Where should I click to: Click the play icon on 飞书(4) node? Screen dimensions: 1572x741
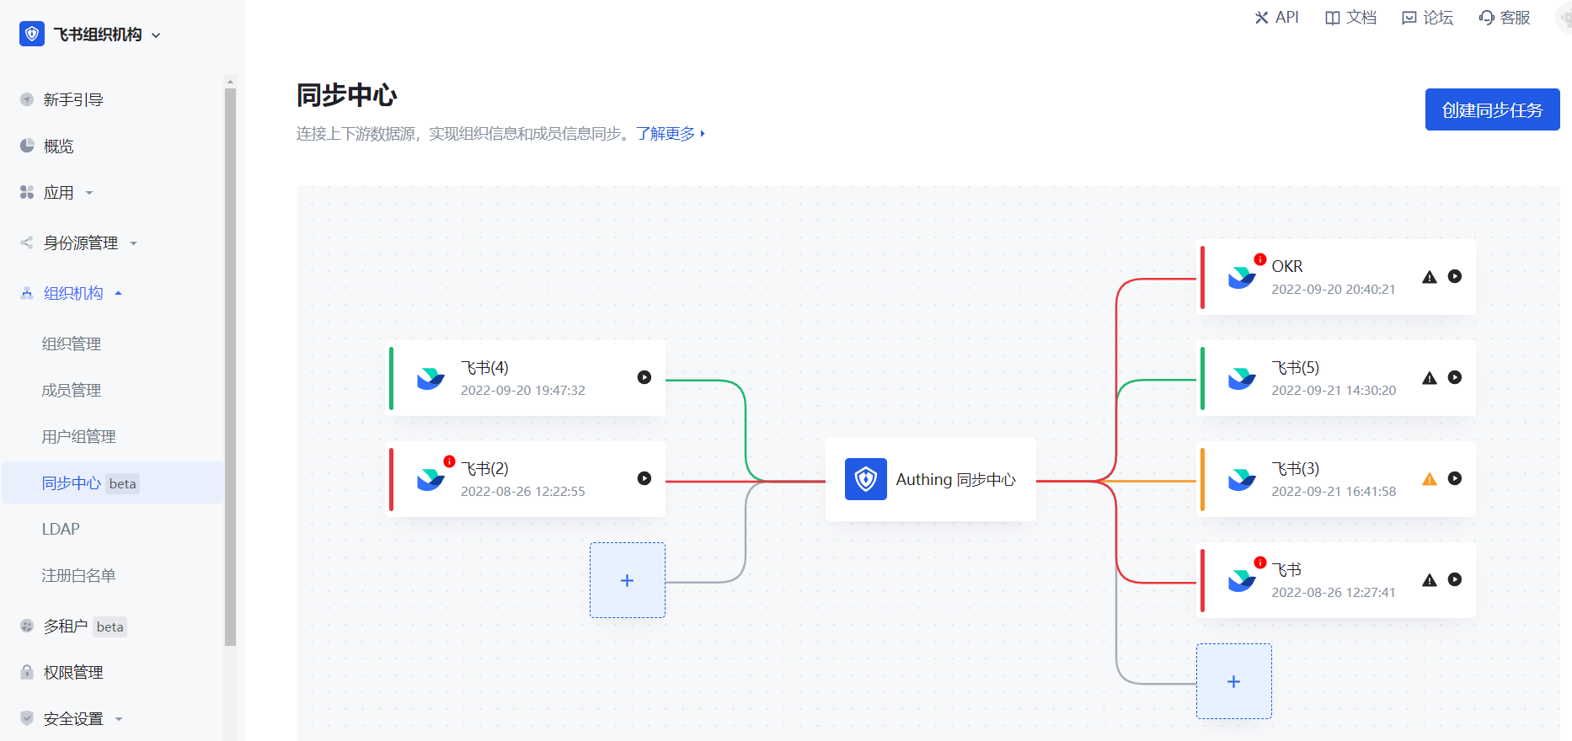pos(644,377)
